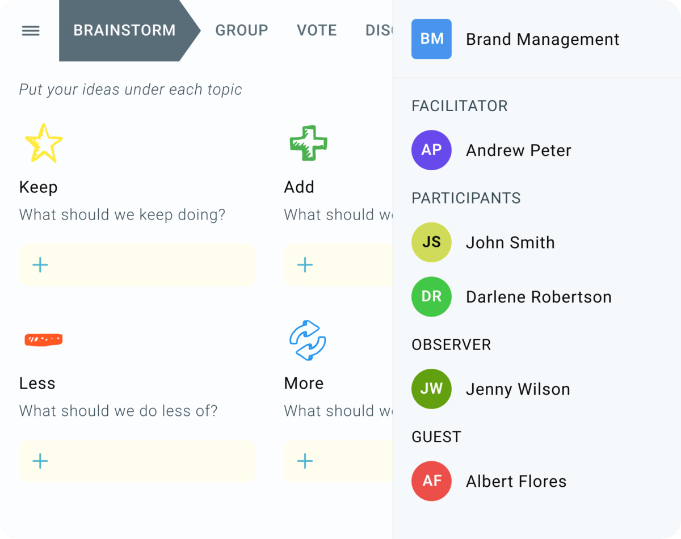Image resolution: width=681 pixels, height=539 pixels.
Task: Click Andrew Peter's AP avatar
Action: coord(431,150)
